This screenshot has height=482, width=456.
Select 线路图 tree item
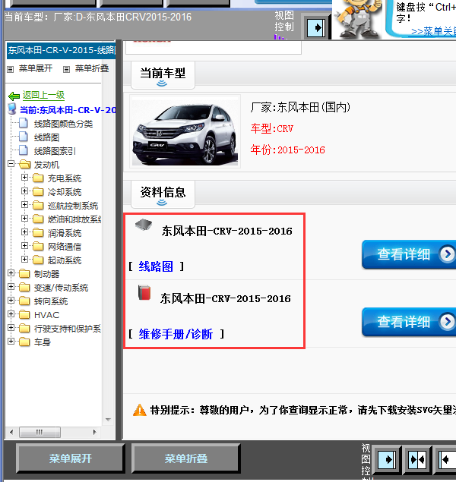click(46, 137)
